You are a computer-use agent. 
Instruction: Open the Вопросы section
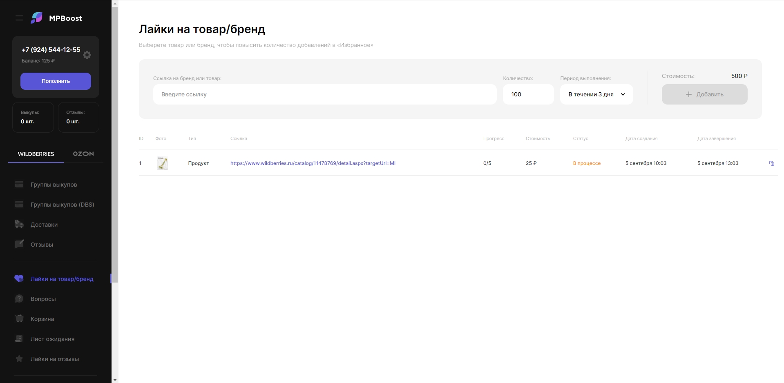click(x=43, y=299)
